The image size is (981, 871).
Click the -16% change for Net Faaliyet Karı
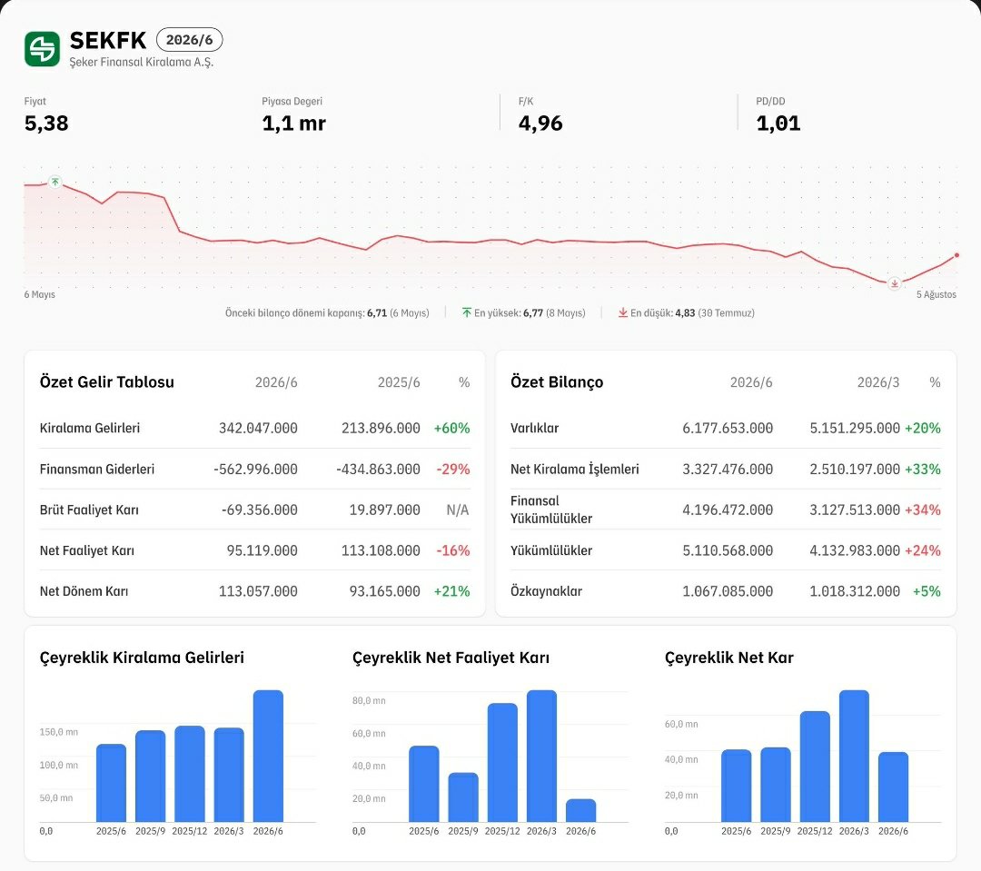[453, 550]
